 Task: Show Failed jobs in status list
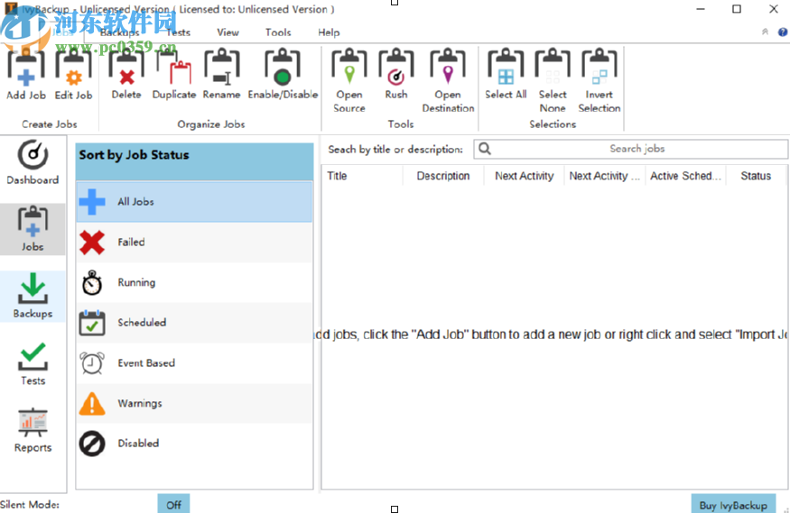[194, 242]
